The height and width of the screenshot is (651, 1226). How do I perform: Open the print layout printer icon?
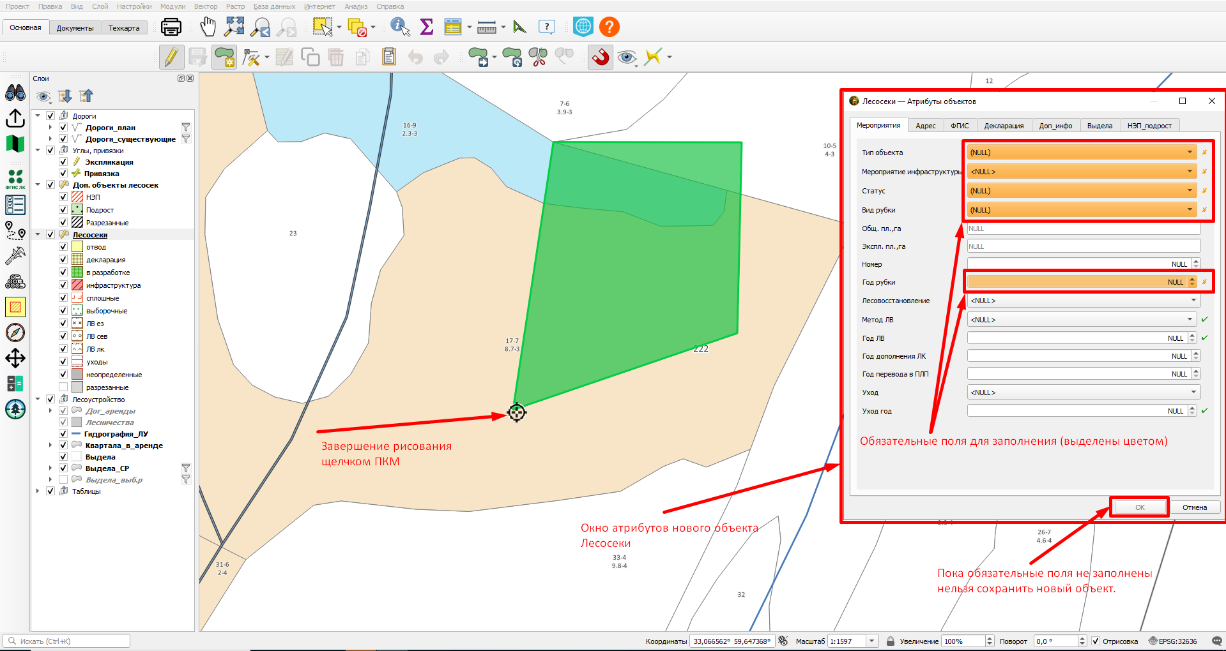(171, 27)
